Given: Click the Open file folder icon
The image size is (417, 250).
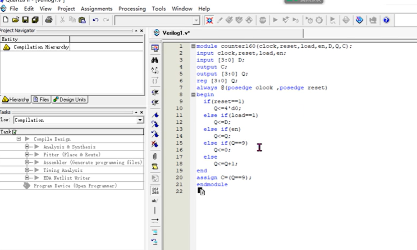Looking at the screenshot, I should tap(15, 20).
